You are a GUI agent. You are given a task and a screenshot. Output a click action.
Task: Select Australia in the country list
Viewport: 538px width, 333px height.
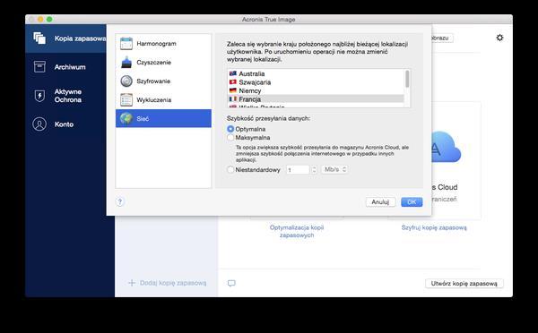coord(316,73)
